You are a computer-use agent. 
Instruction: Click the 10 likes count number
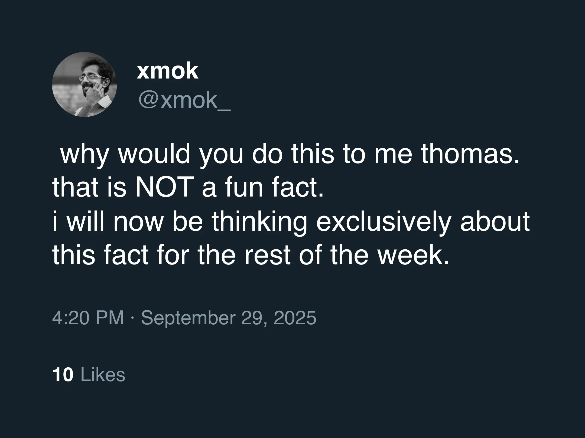pos(63,375)
